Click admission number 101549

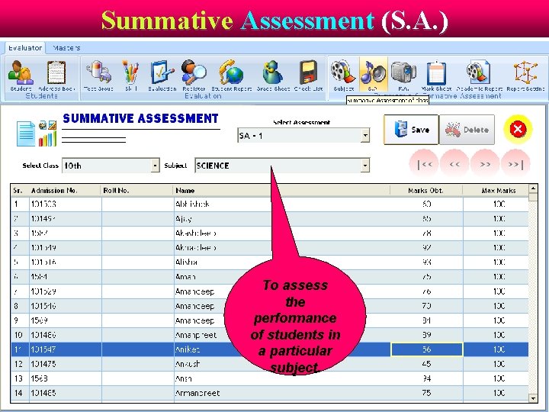(x=43, y=248)
